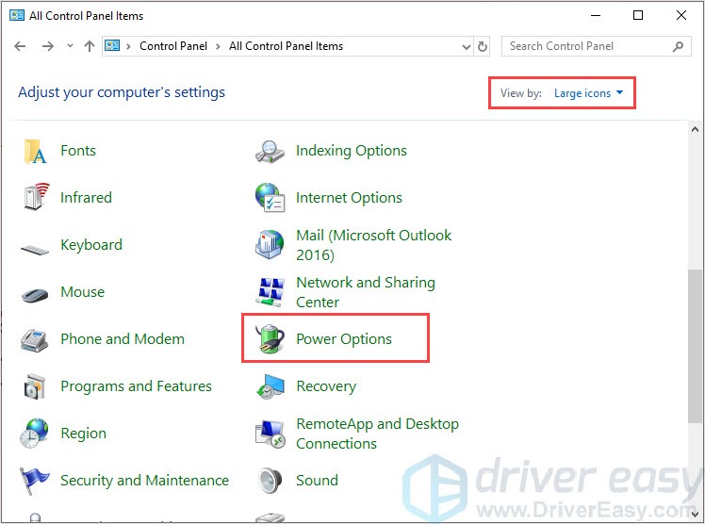705x524 pixels.
Task: Click the Recovery icon
Action: pos(271,386)
